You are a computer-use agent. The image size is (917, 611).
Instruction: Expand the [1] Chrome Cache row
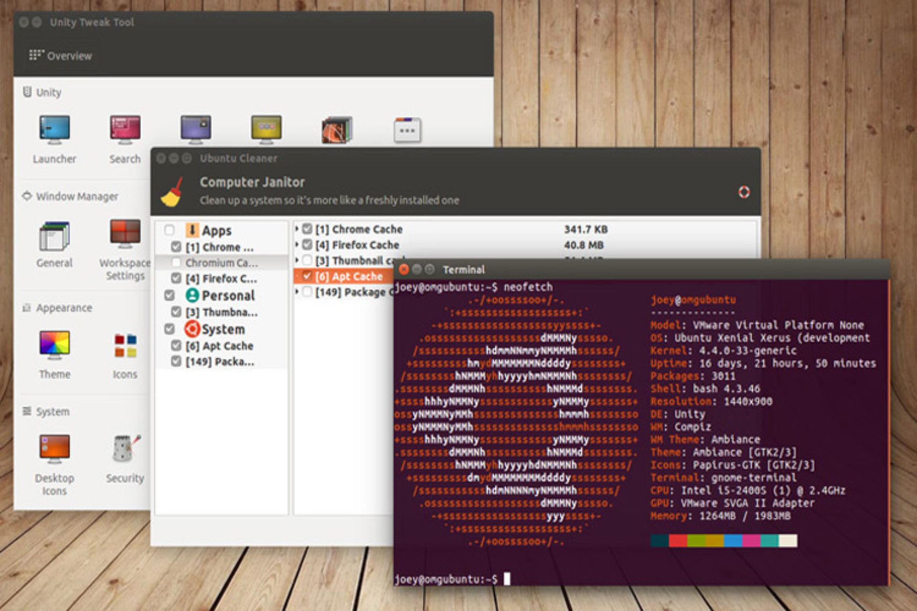297,229
